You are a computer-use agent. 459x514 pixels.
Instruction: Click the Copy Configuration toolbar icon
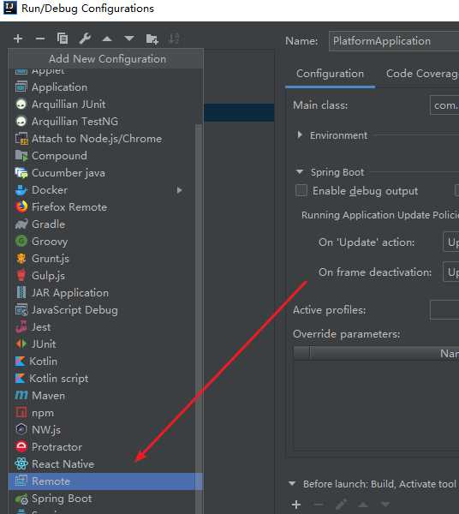point(63,39)
